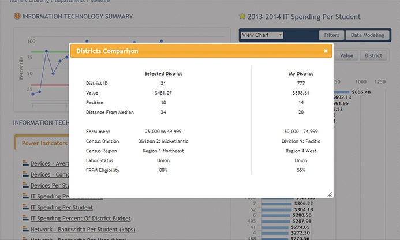
Task: Open the Devices - Comp link
Action: click(x=50, y=174)
